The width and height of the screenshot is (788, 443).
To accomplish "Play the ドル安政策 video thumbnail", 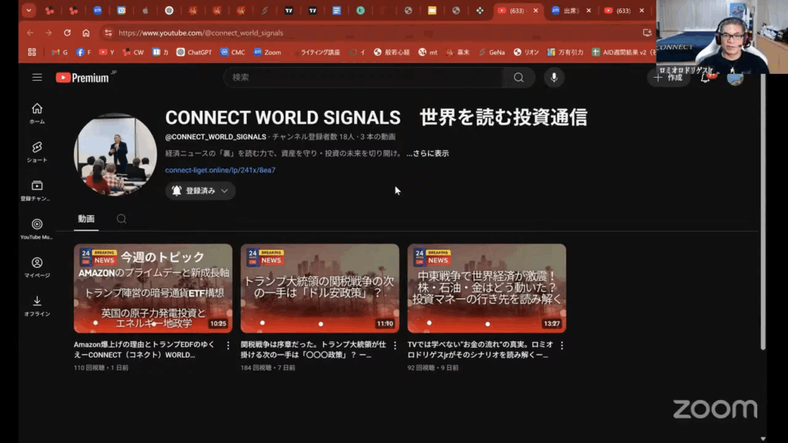I will pos(320,288).
